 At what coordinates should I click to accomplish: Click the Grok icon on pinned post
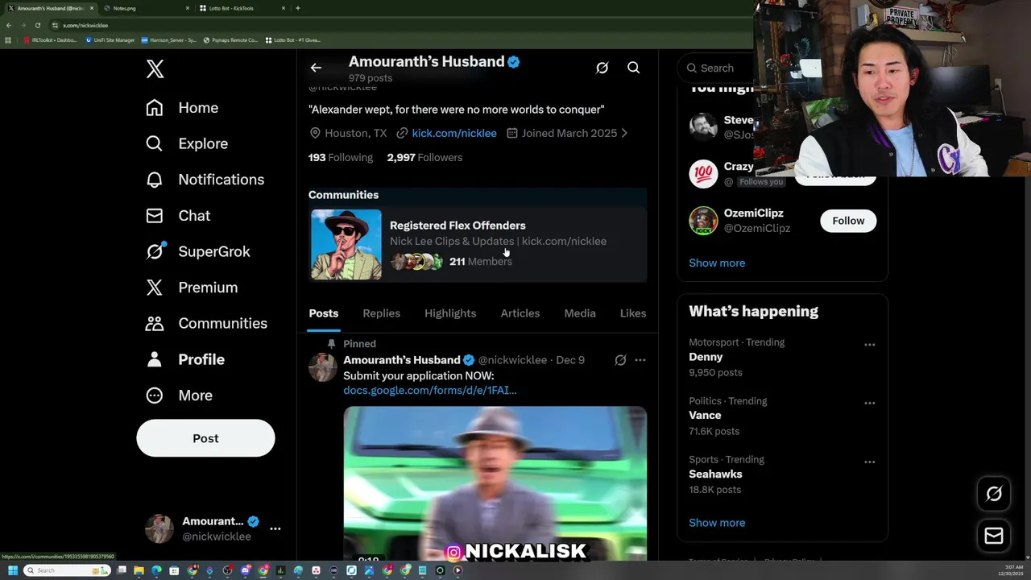tap(620, 360)
